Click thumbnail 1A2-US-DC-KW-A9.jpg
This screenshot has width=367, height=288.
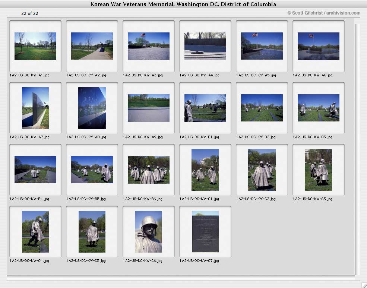tap(149, 108)
